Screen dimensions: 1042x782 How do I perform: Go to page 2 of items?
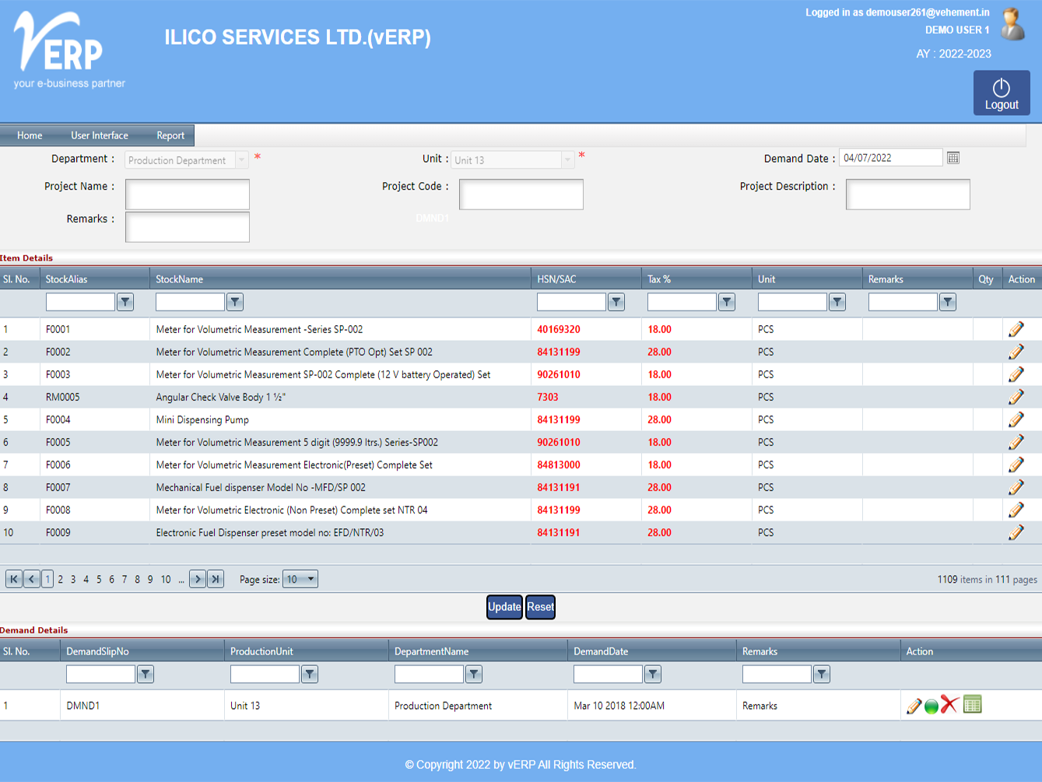click(x=61, y=579)
